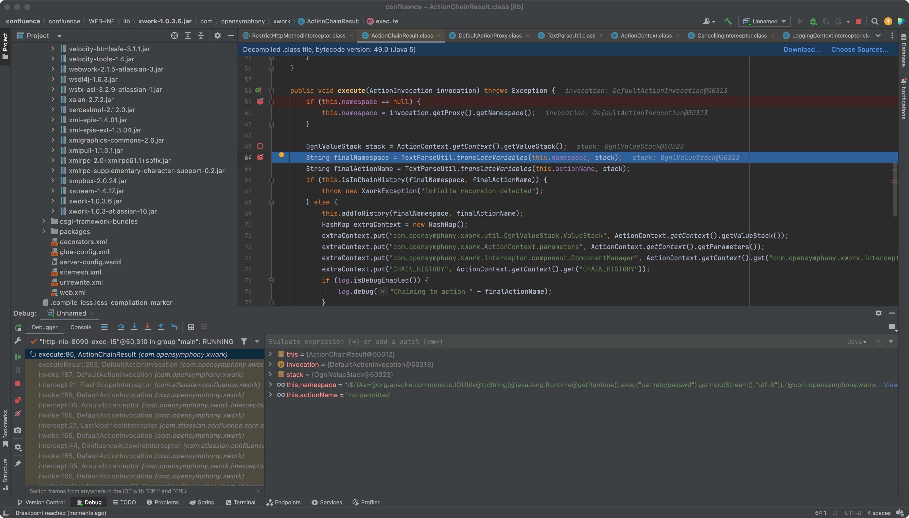The width and height of the screenshot is (909, 518).
Task: Open Terminal tool window
Action: [x=240, y=502]
